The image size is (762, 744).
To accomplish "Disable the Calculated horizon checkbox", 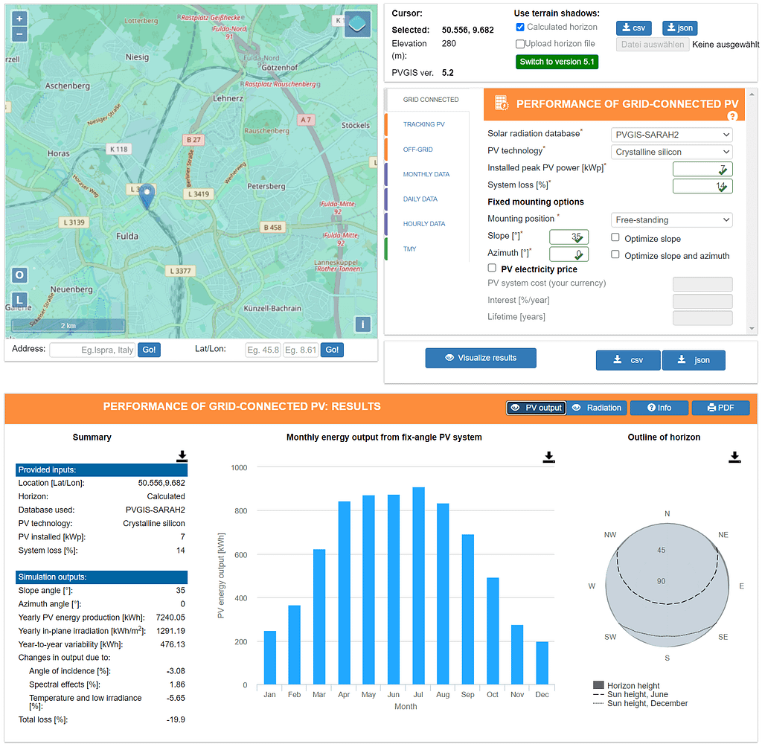I will tap(519, 28).
